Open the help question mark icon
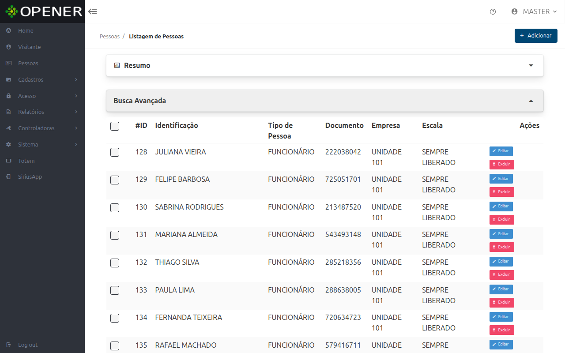The width and height of the screenshot is (565, 353). click(493, 11)
